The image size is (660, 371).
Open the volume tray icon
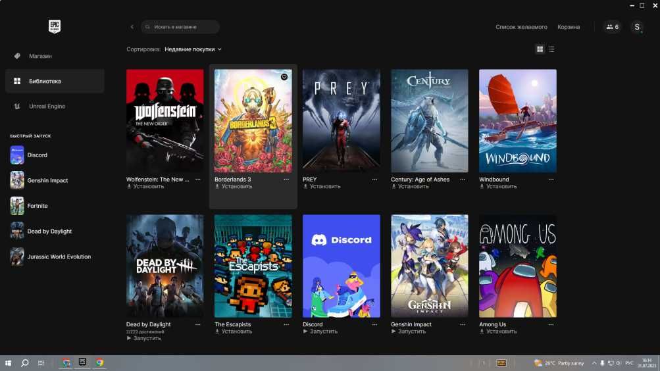tap(619, 363)
